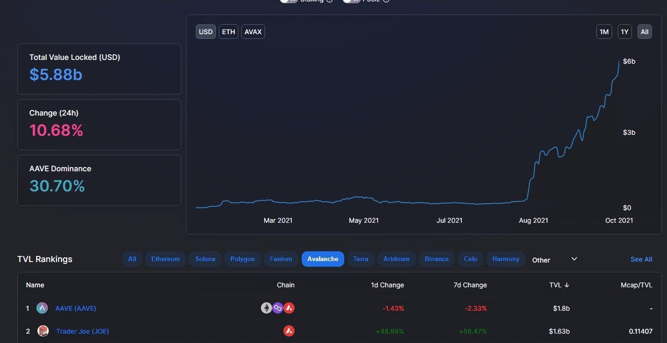Click the Avalanche chain icon in AAVE row
Image resolution: width=667 pixels, height=343 pixels.
289,308
